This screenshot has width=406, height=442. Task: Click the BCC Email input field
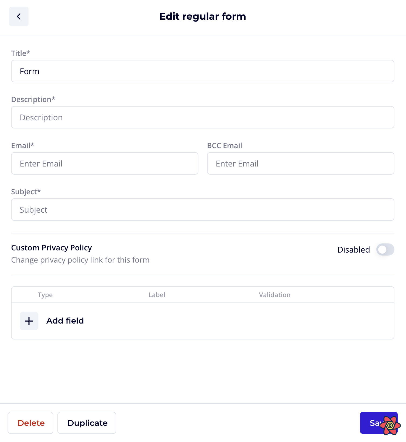coord(301,164)
